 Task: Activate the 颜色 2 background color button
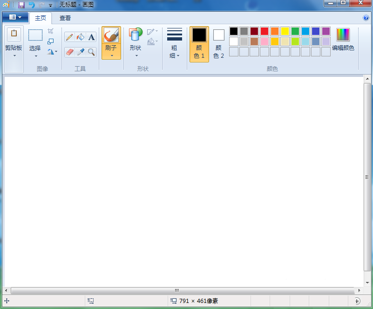(219, 44)
